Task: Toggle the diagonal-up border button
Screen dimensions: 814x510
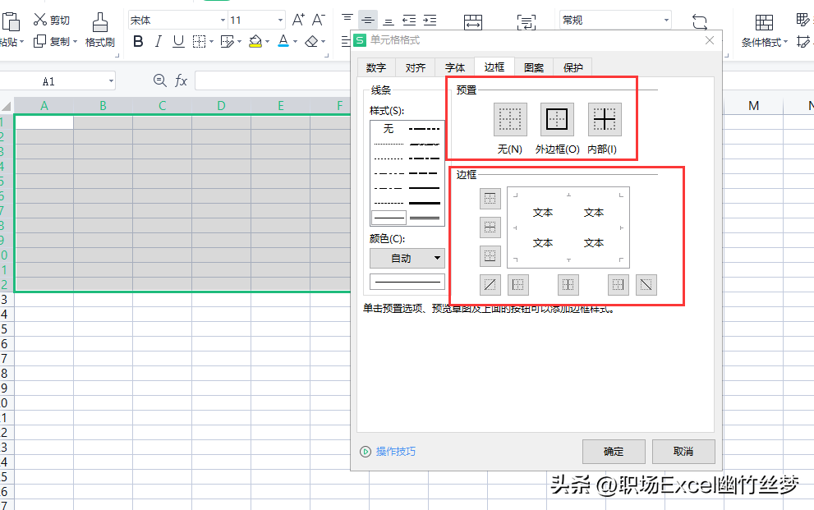Action: click(490, 285)
